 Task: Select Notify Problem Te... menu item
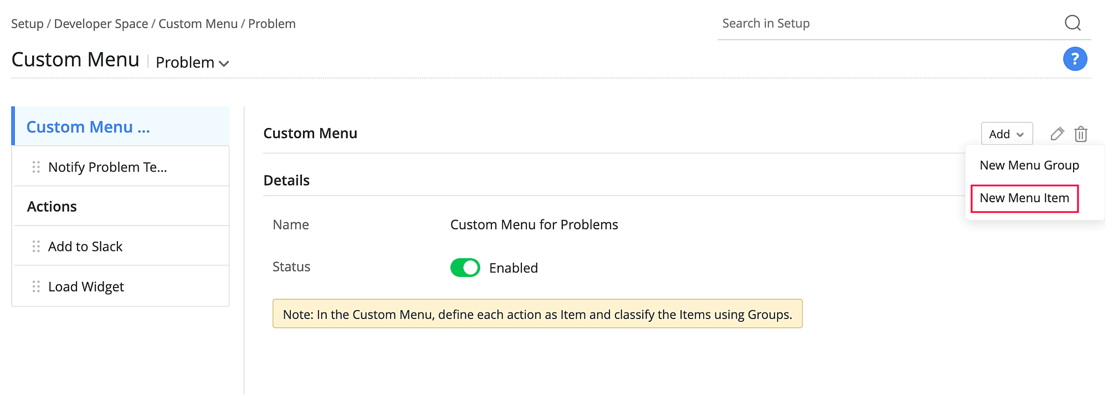(x=107, y=167)
